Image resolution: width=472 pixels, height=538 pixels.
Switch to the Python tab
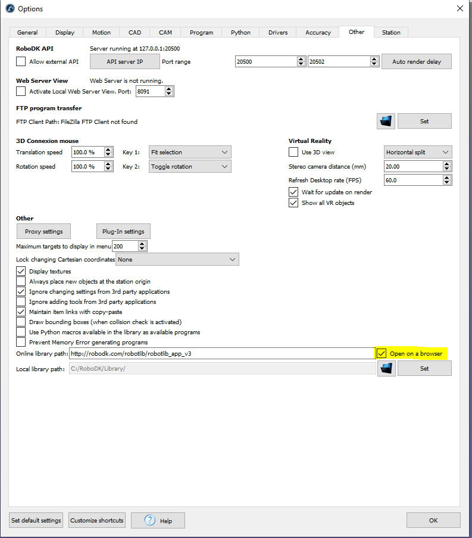[240, 32]
